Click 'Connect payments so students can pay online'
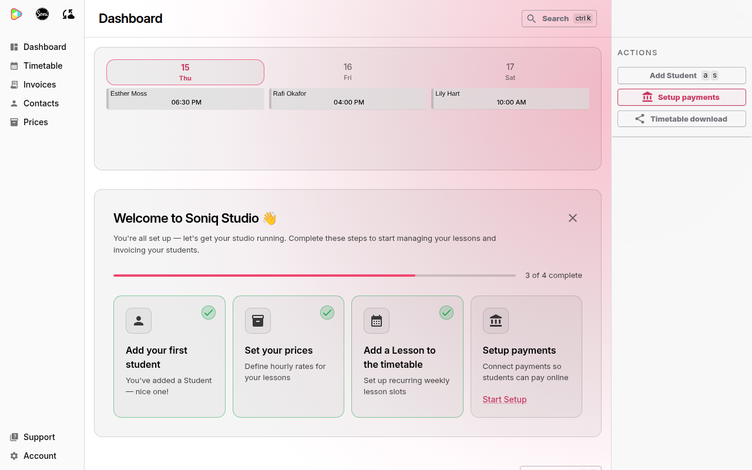This screenshot has width=752, height=470. [525, 372]
